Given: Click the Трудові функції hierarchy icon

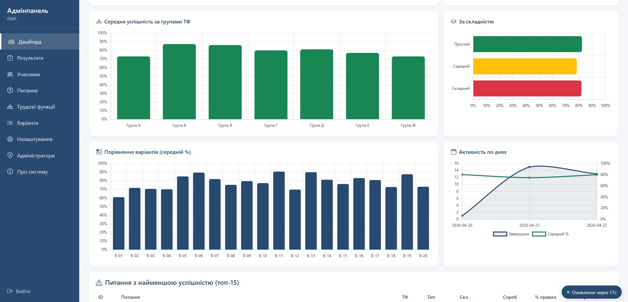Looking at the screenshot, I should point(10,107).
